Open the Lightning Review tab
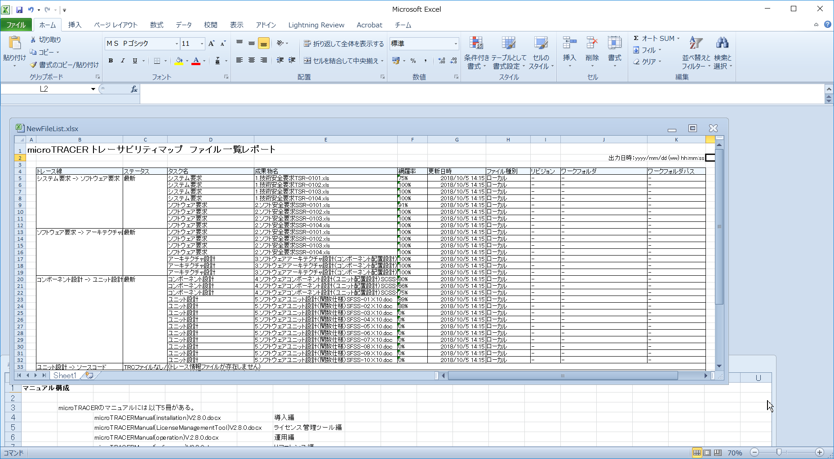 click(316, 25)
